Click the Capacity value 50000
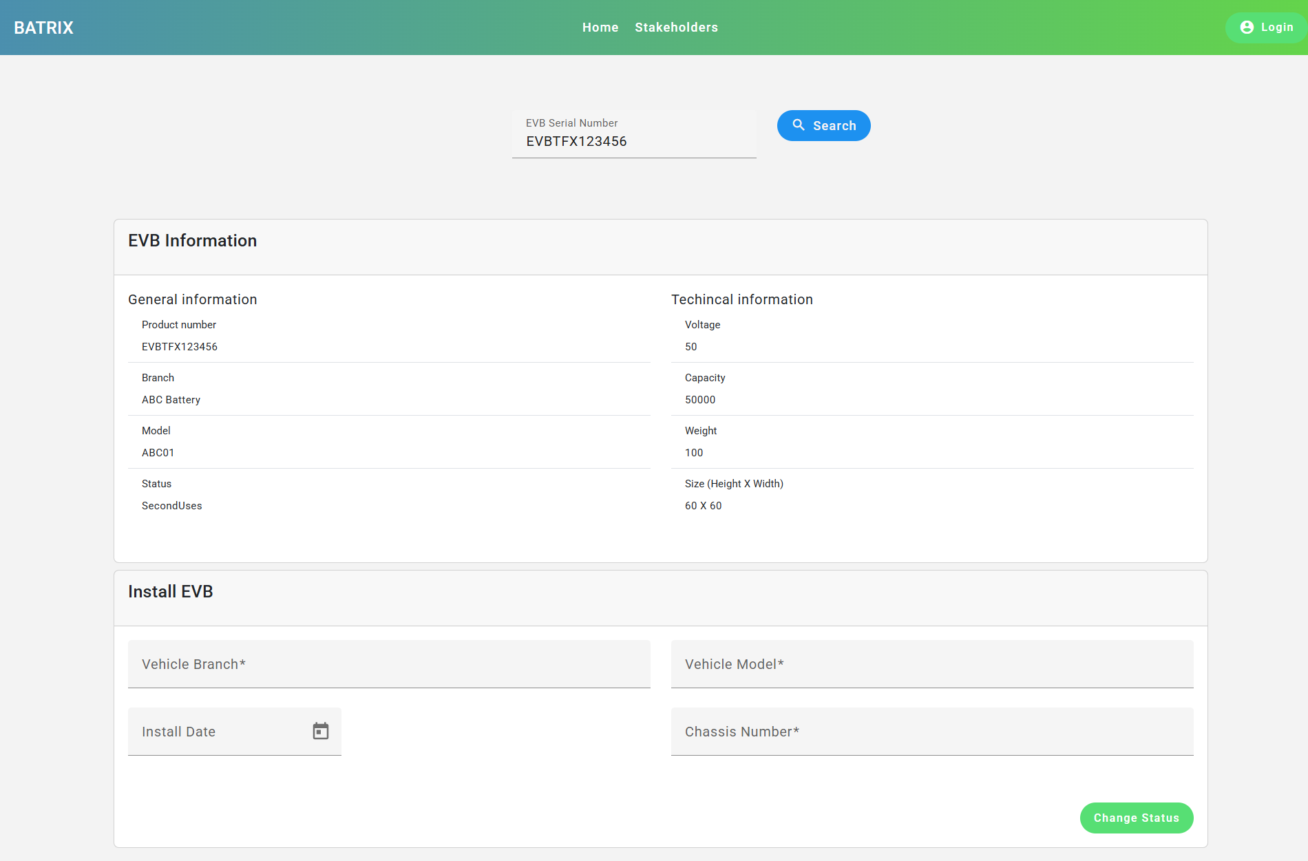This screenshot has width=1308, height=861. [x=700, y=400]
